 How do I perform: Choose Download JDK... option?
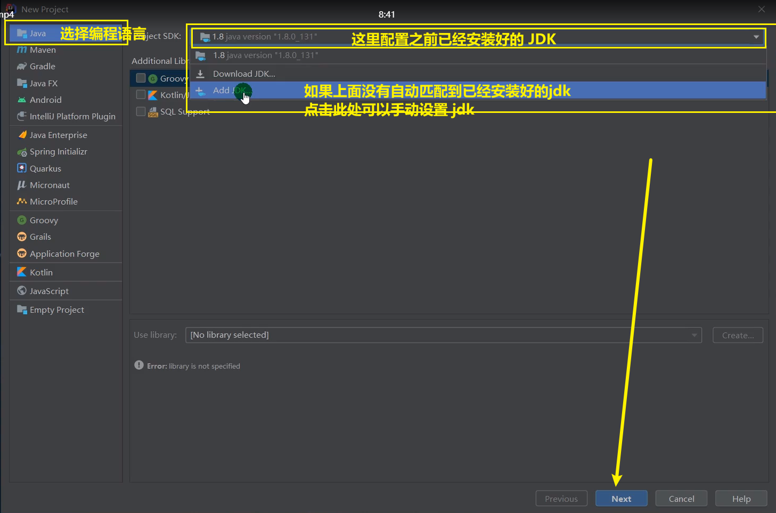(x=478, y=74)
